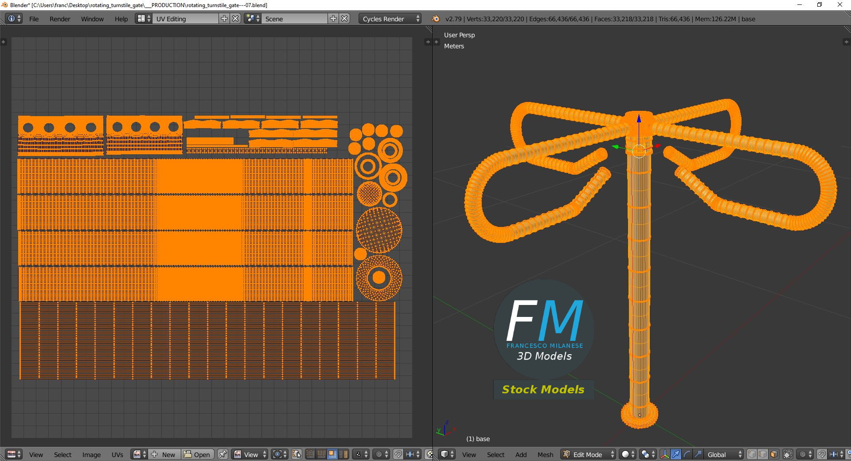
Task: Select UV edge selection mode
Action: (321, 454)
